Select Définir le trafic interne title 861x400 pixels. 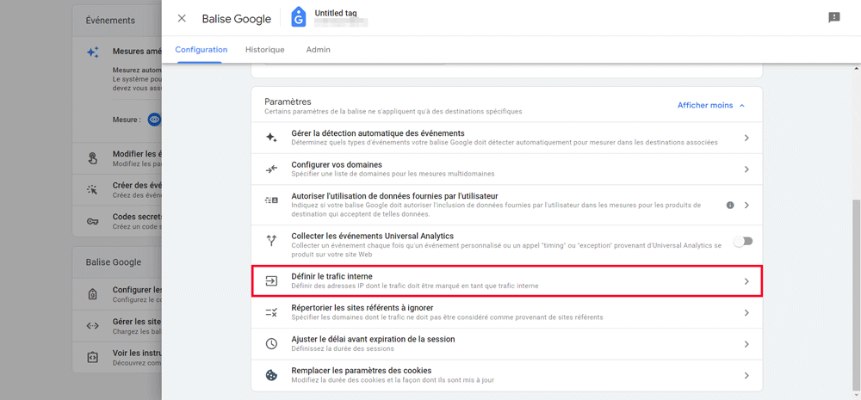coord(332,276)
